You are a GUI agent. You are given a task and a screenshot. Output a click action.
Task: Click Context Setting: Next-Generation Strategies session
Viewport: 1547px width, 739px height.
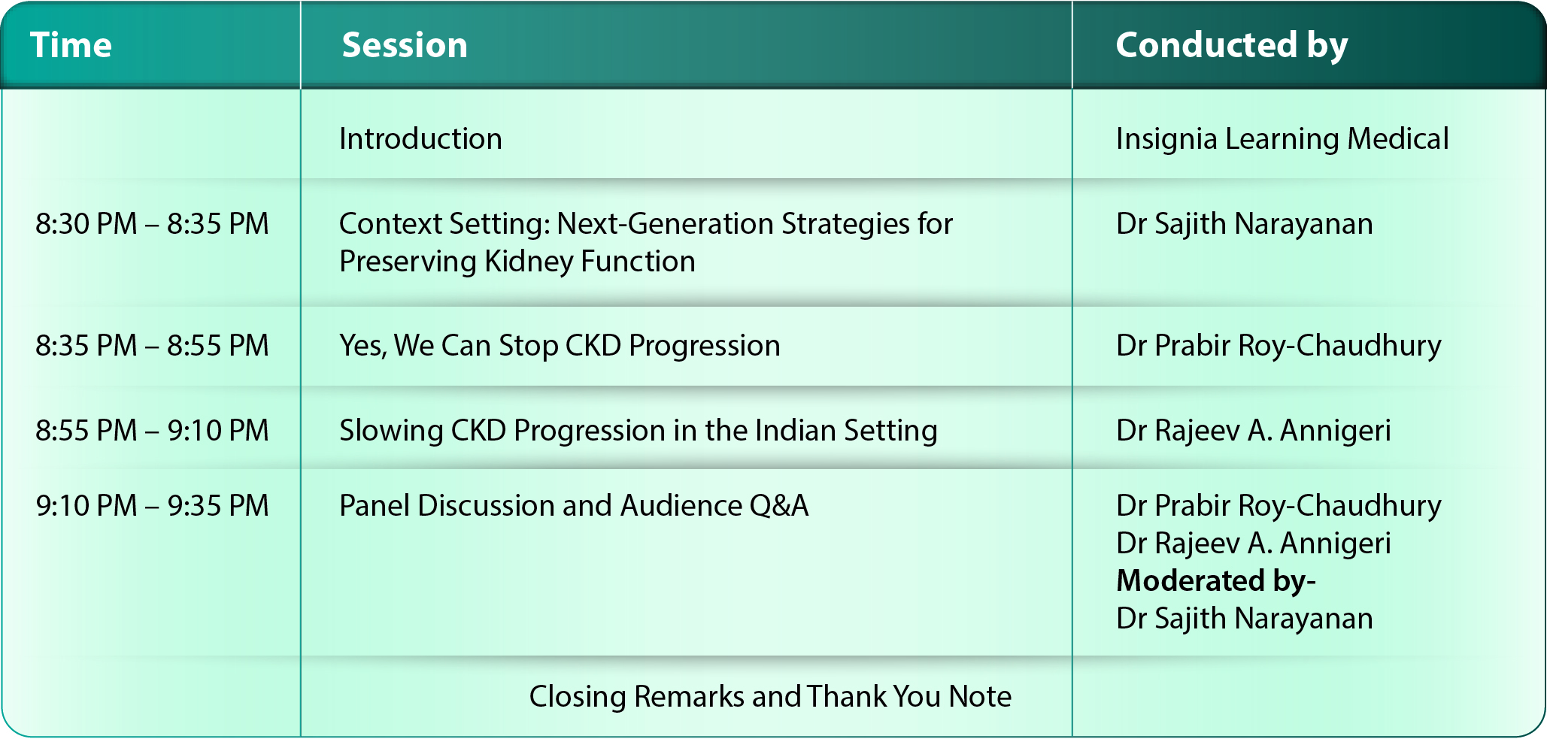pyautogui.click(x=646, y=243)
